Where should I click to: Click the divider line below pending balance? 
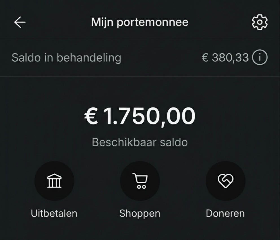click(140, 77)
